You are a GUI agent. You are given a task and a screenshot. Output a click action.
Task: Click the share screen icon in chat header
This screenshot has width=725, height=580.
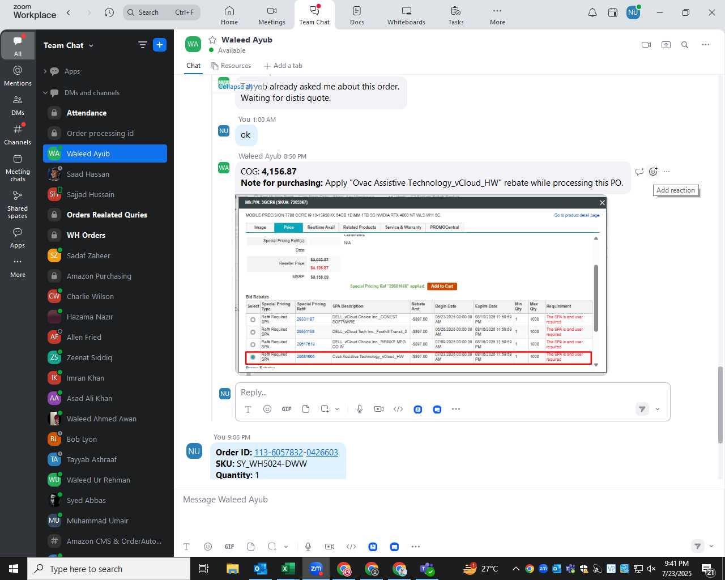[x=666, y=45]
